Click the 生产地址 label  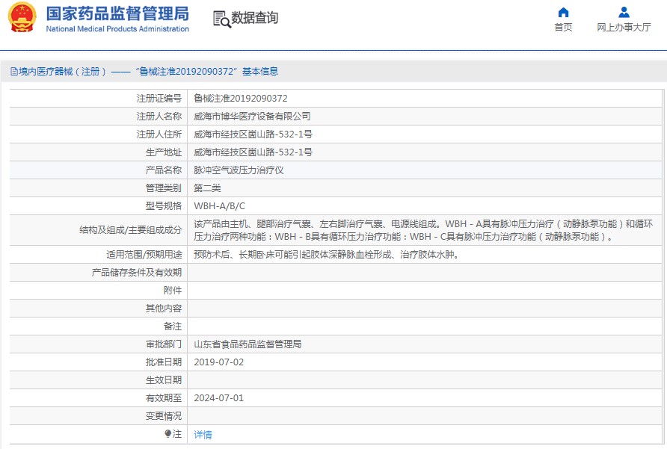coord(164,152)
